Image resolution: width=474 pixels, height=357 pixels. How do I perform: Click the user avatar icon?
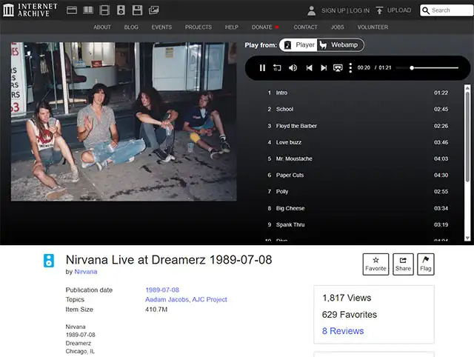tap(311, 10)
